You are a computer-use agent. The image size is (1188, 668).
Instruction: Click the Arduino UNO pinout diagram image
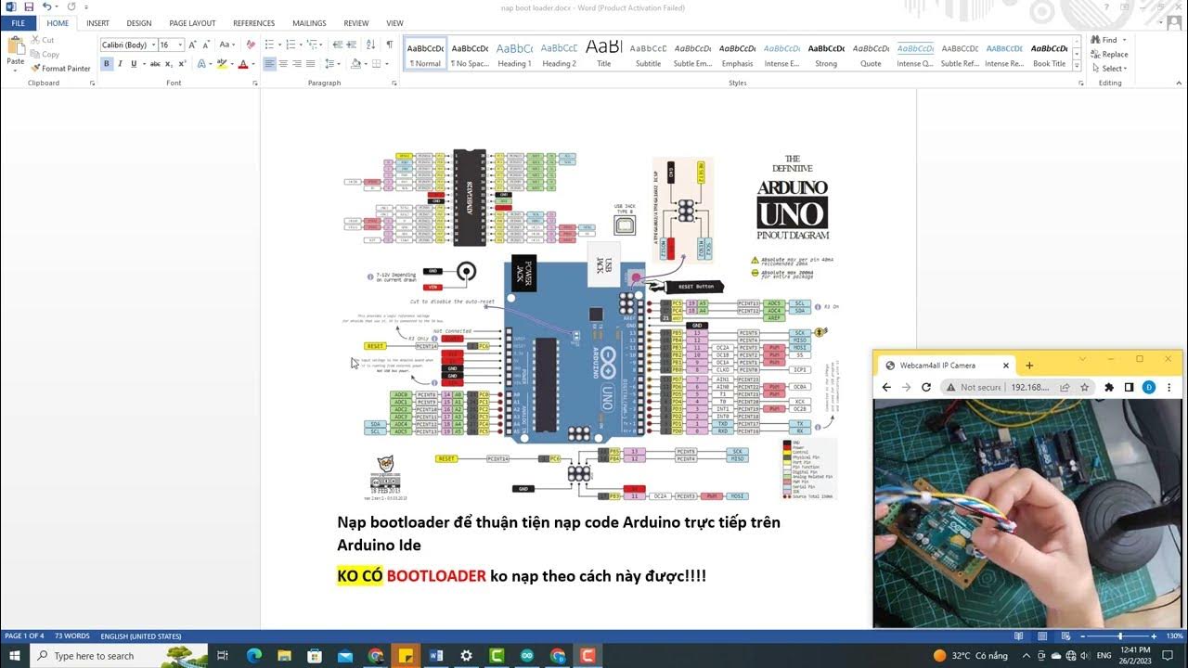point(591,324)
